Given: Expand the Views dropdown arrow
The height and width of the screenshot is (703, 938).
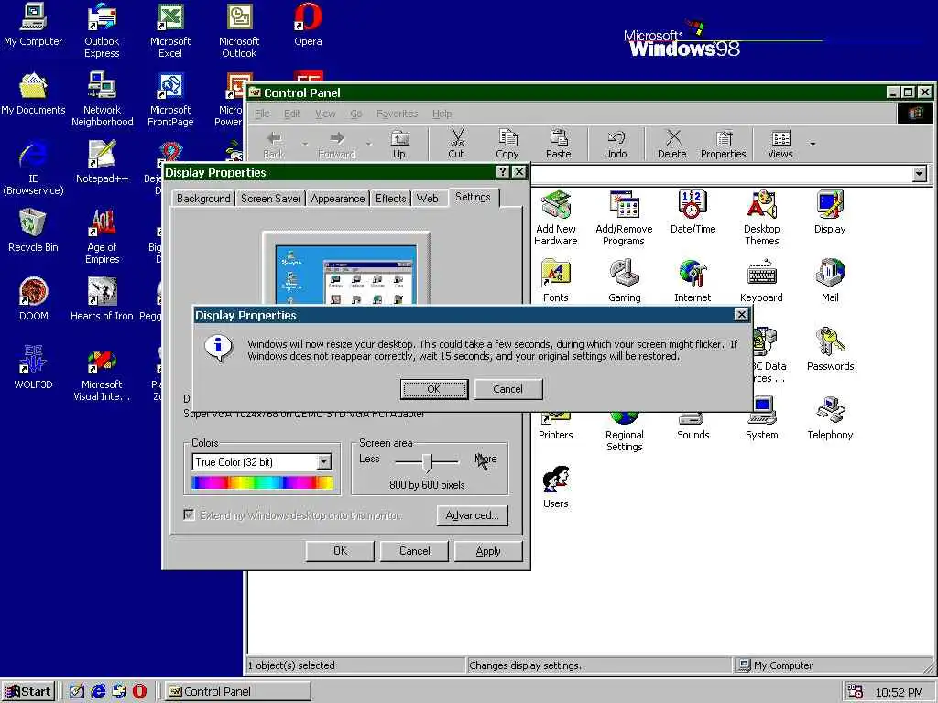Looking at the screenshot, I should [813, 144].
